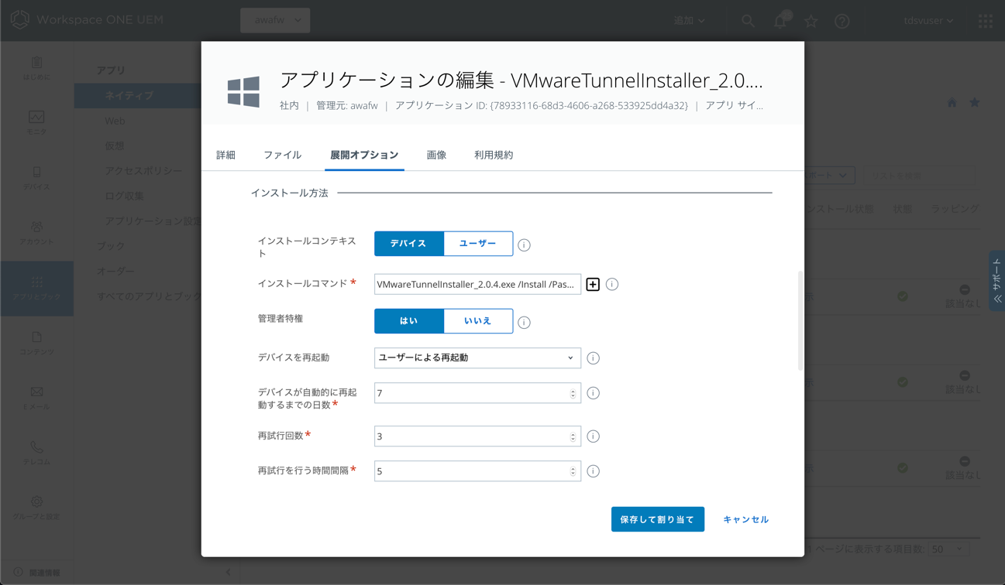Open the Email sidebar section

click(36, 399)
